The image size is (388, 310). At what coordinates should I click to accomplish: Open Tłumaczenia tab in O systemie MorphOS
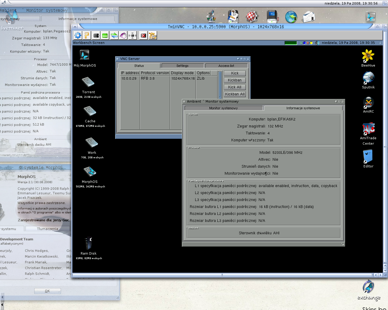(48, 229)
